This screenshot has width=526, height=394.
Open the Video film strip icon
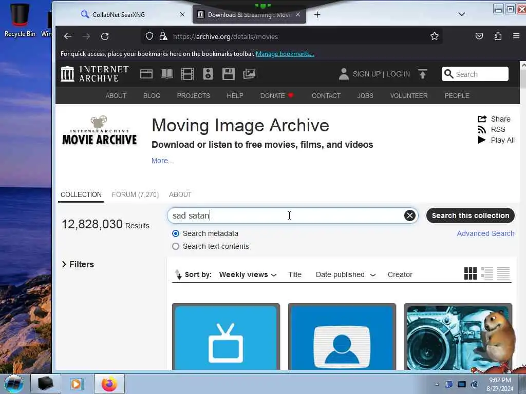pyautogui.click(x=187, y=74)
